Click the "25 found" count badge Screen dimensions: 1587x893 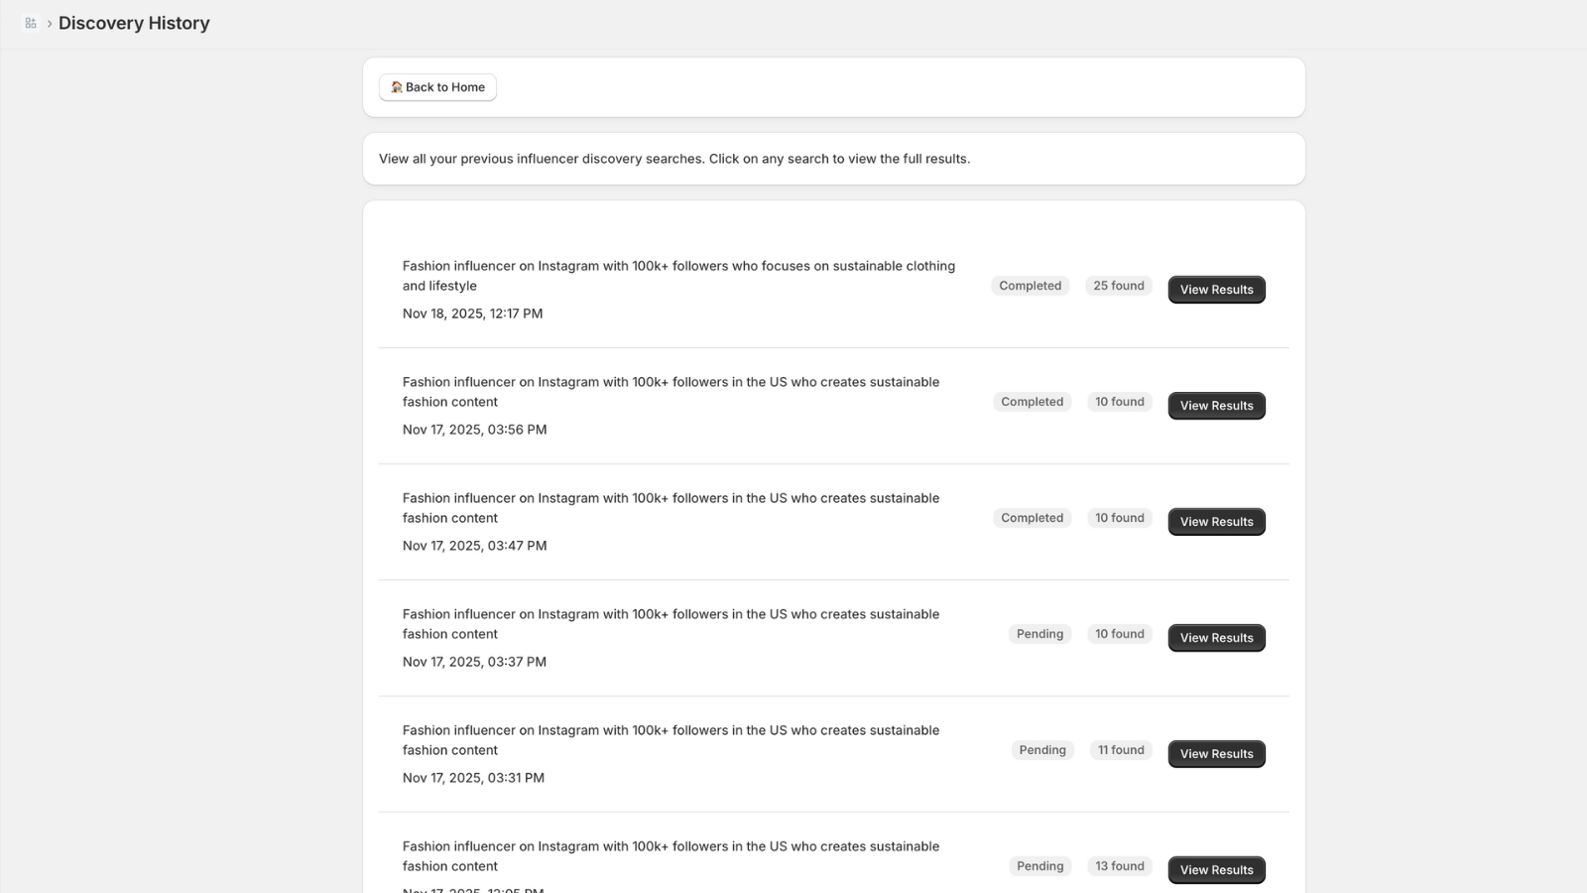point(1119,286)
